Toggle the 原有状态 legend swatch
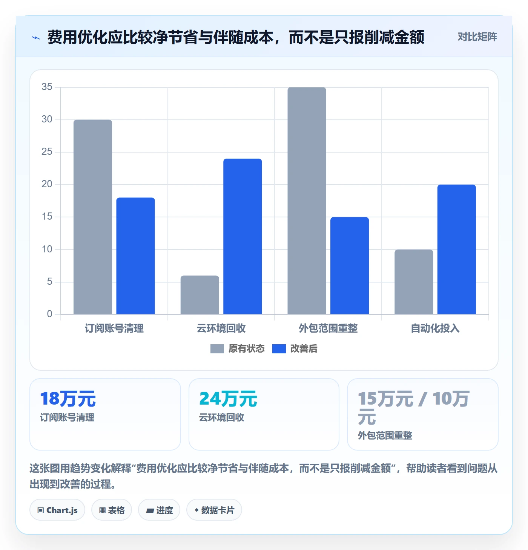 217,349
